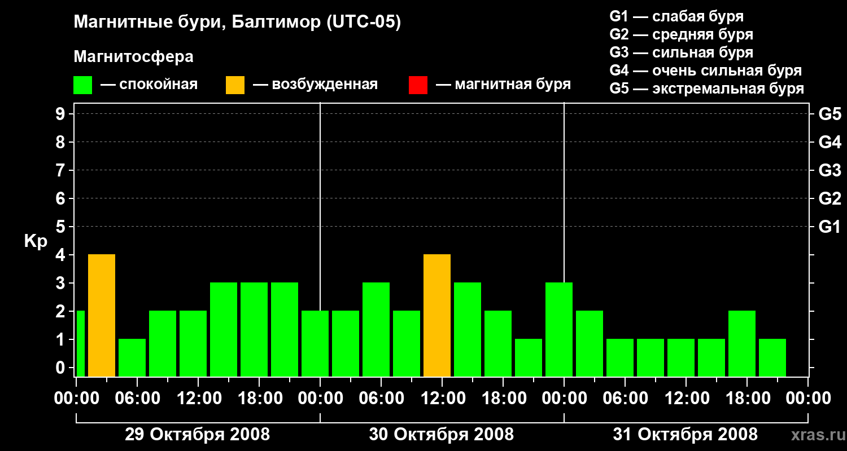Screen dimensions: 847x451
Task: Select the Kp 3 bar at 06:00 on 30 October
Action: pos(376,329)
